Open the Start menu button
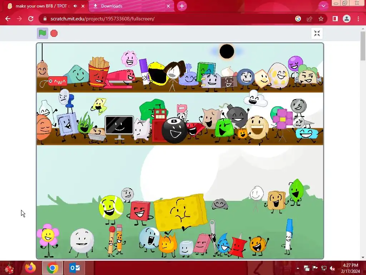 point(9,268)
